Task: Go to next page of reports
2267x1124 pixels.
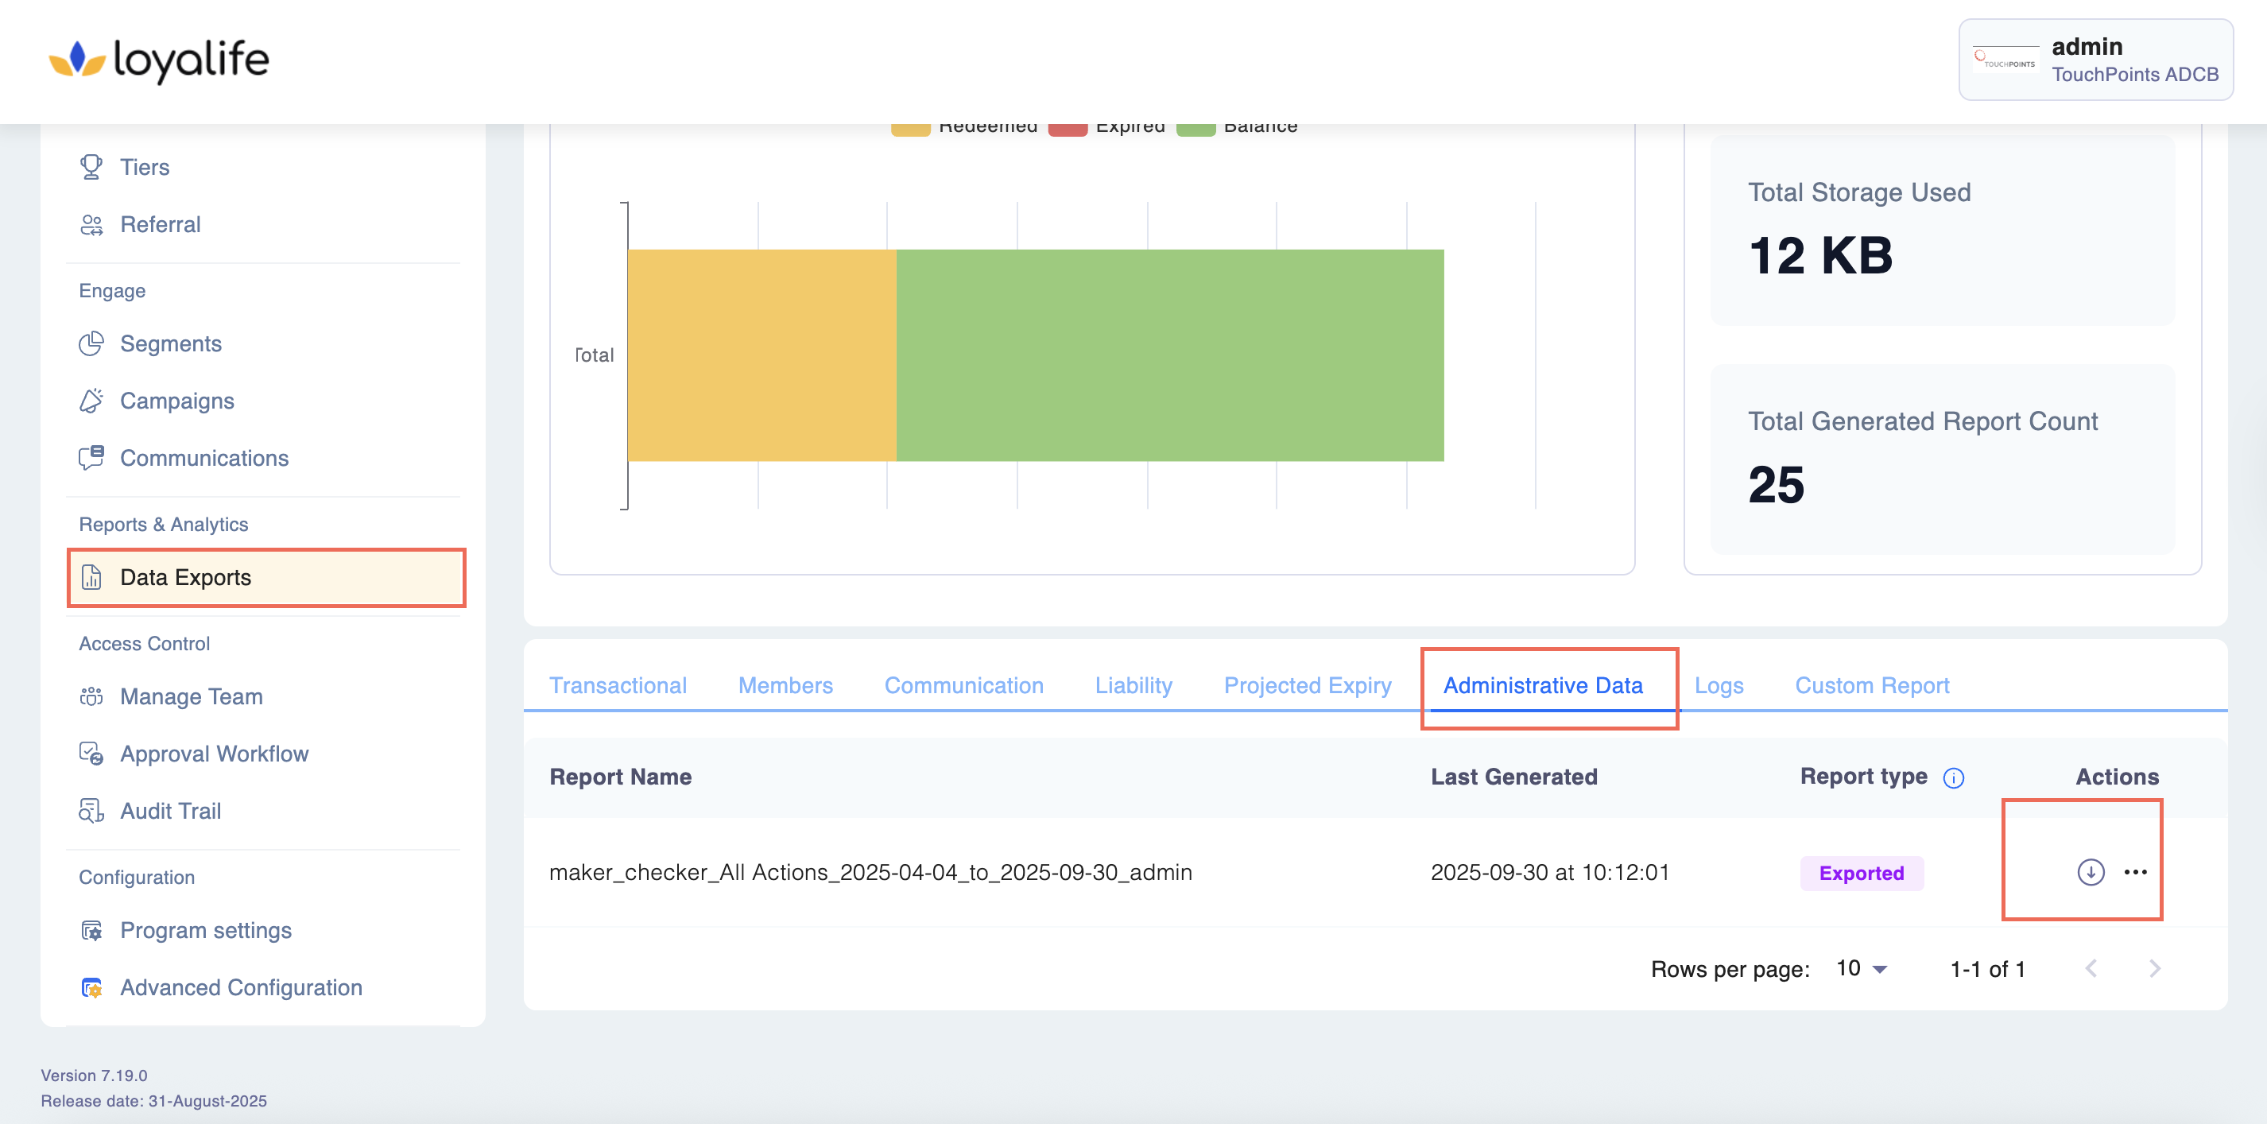Action: pyautogui.click(x=2153, y=968)
